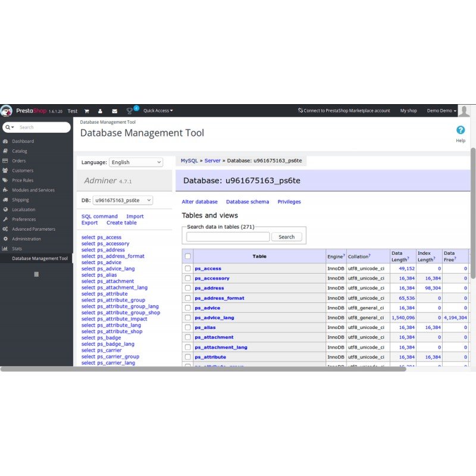Check the ps_access table checkbox
Screen dimensions: 476x476
pos(188,268)
